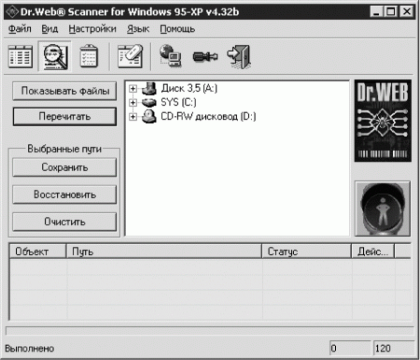The image size is (420, 360).
Task: Click the Dr.Web title bar application icon
Action: click(x=12, y=12)
